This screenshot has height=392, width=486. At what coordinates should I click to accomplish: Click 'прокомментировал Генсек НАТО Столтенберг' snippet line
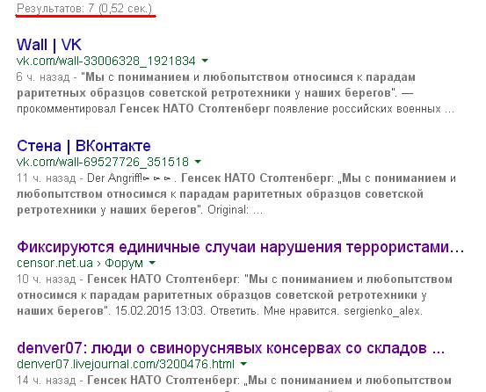pyautogui.click(x=143, y=109)
